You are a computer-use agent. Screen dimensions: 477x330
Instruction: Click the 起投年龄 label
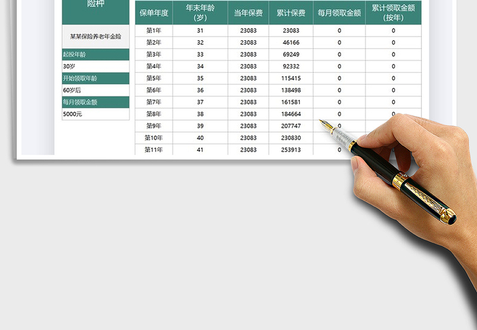tap(96, 55)
